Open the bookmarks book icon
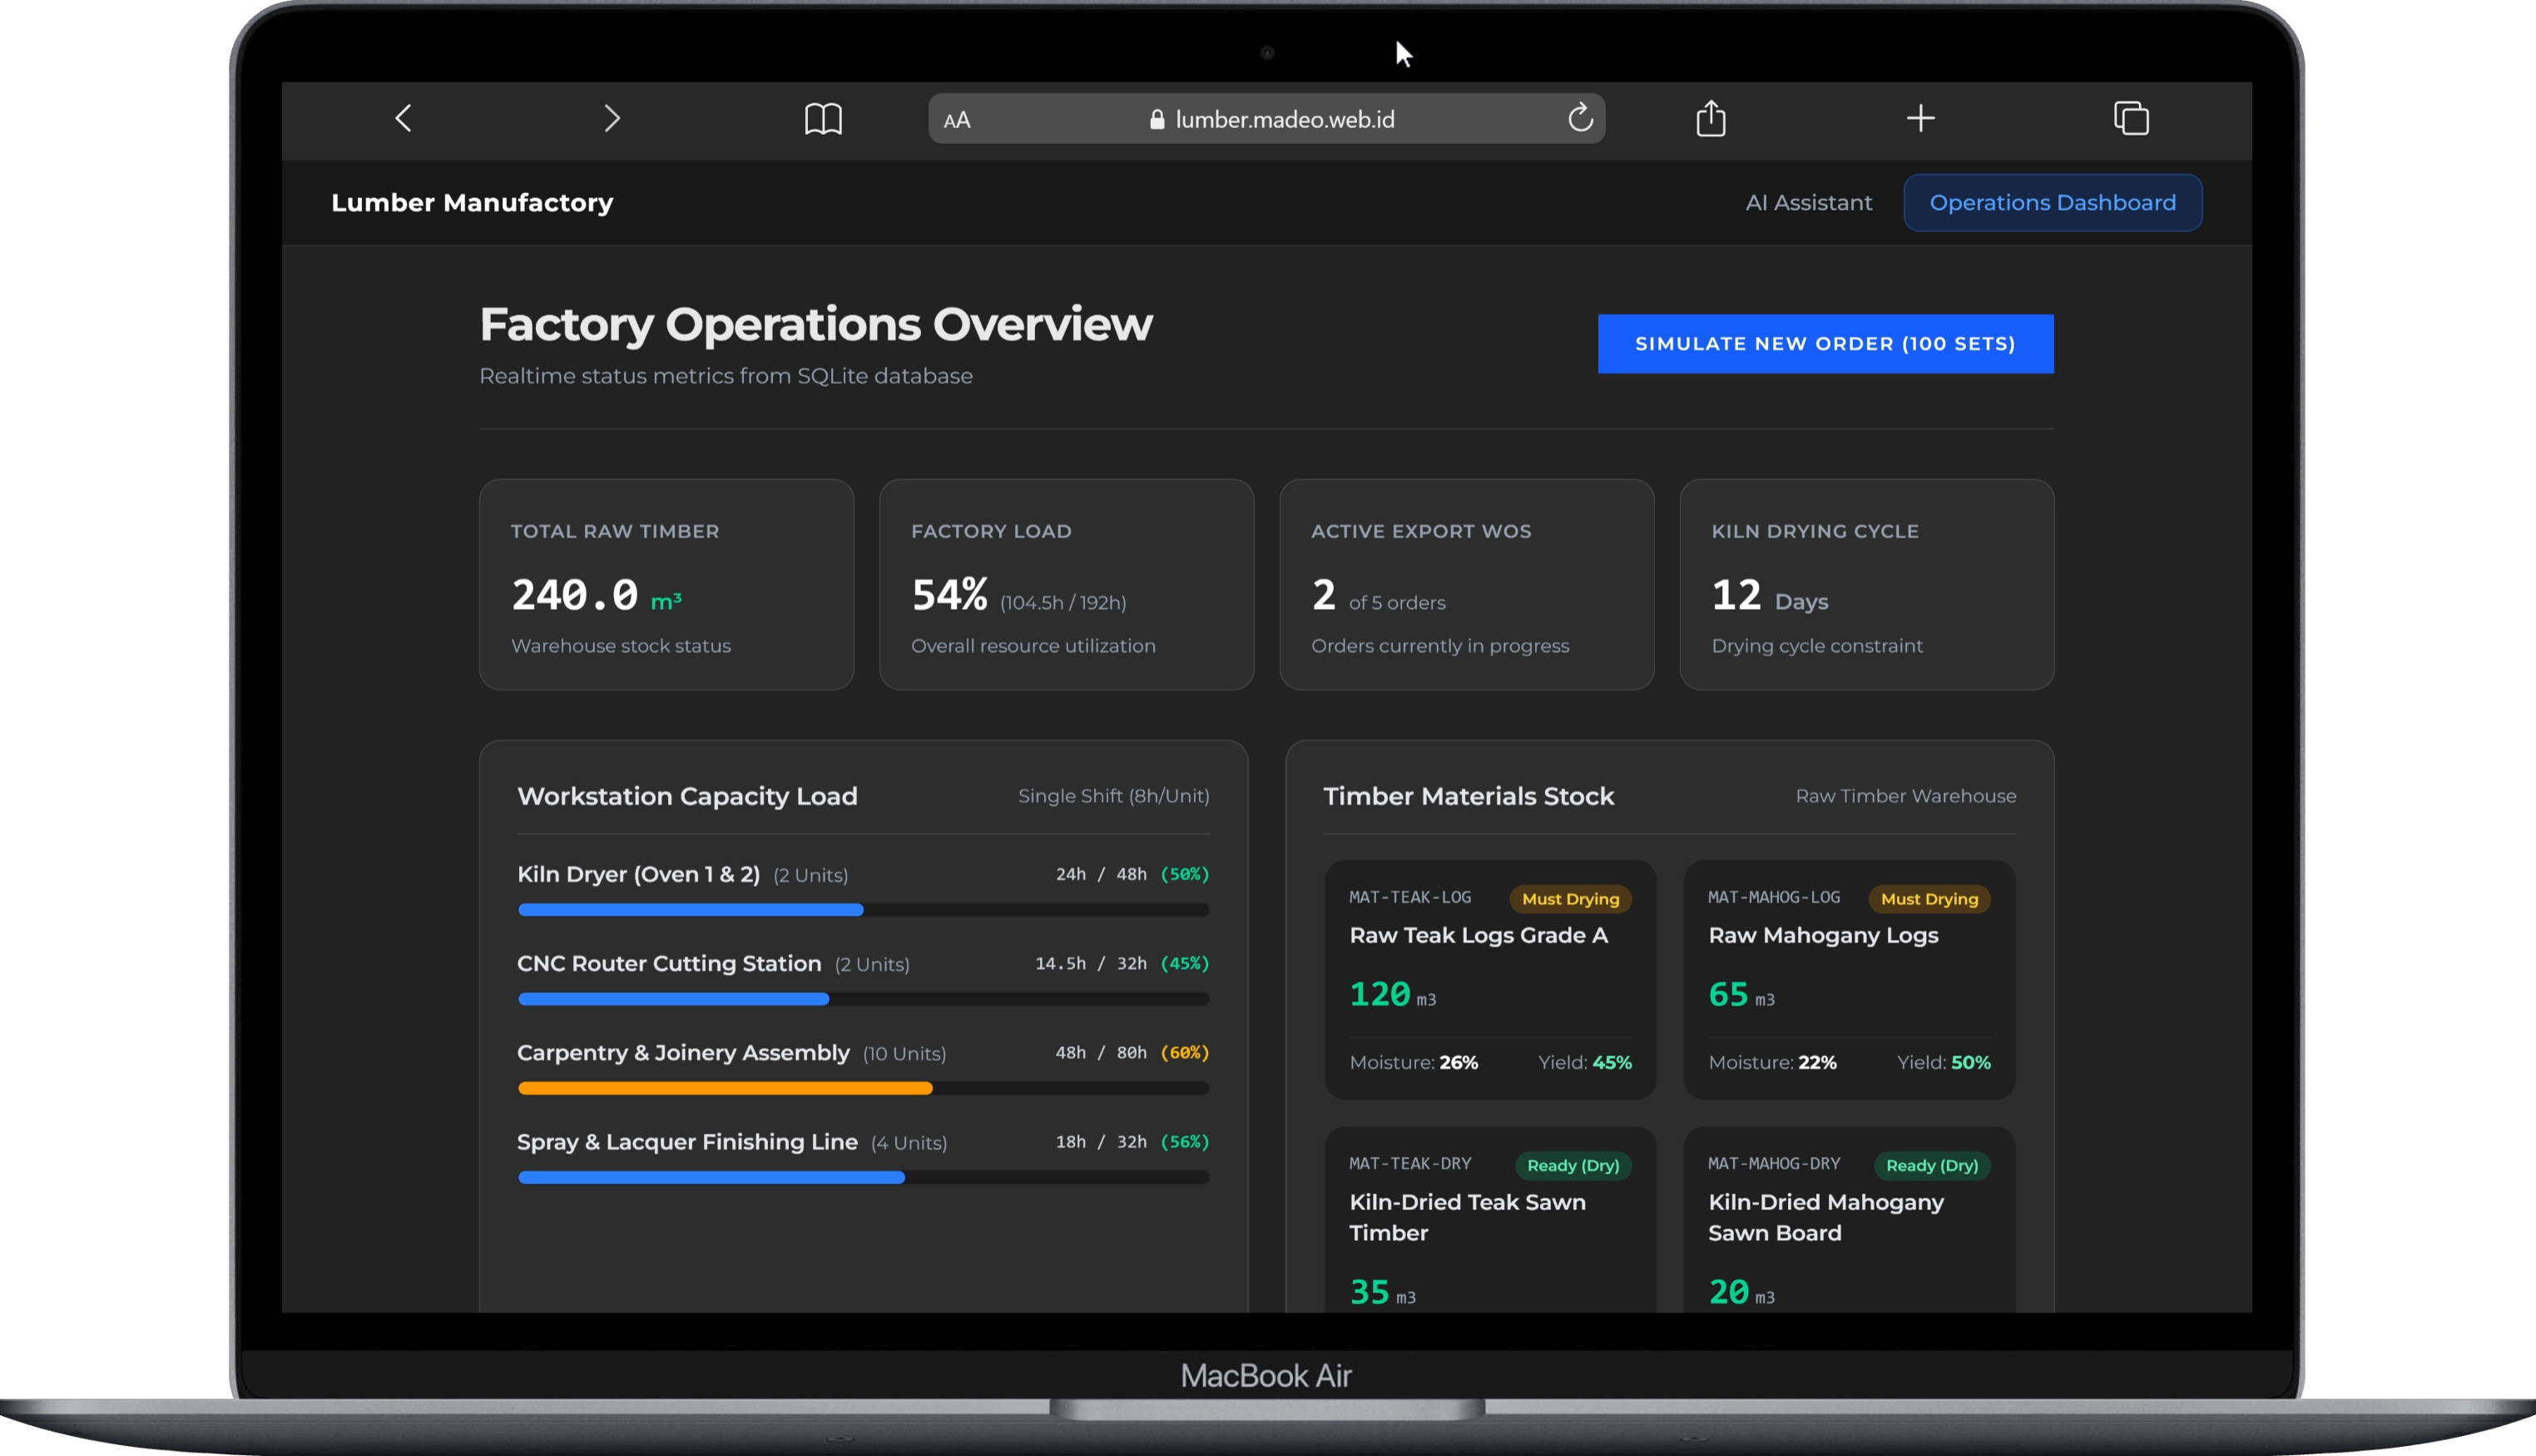 823,119
